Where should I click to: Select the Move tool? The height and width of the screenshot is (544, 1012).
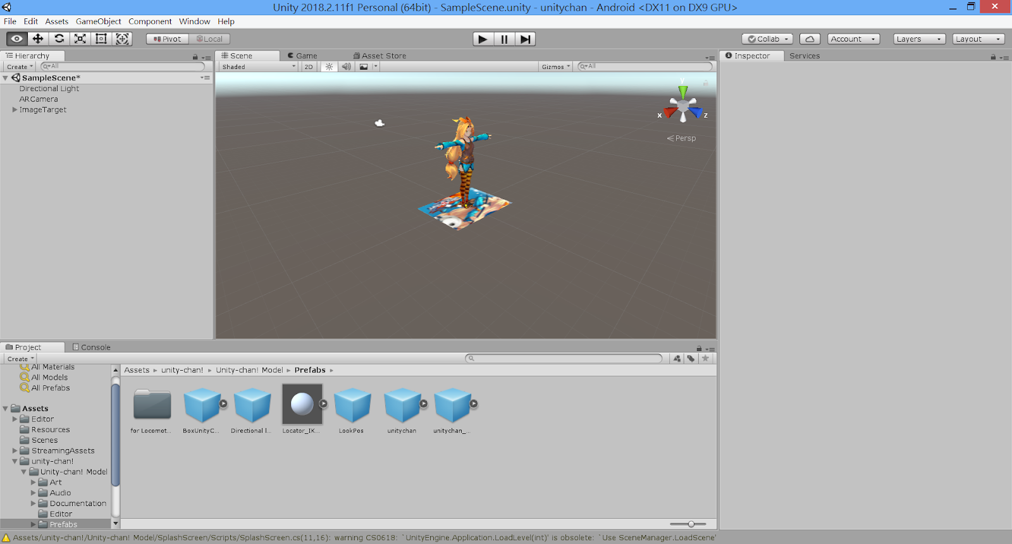tap(38, 39)
